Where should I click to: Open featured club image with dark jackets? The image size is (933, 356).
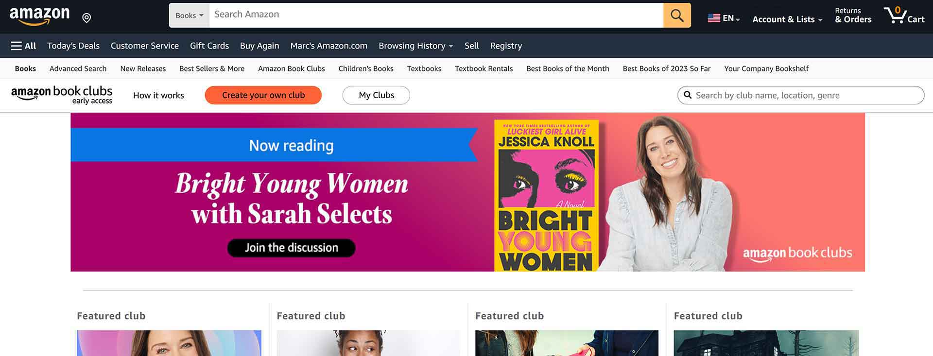(x=567, y=343)
